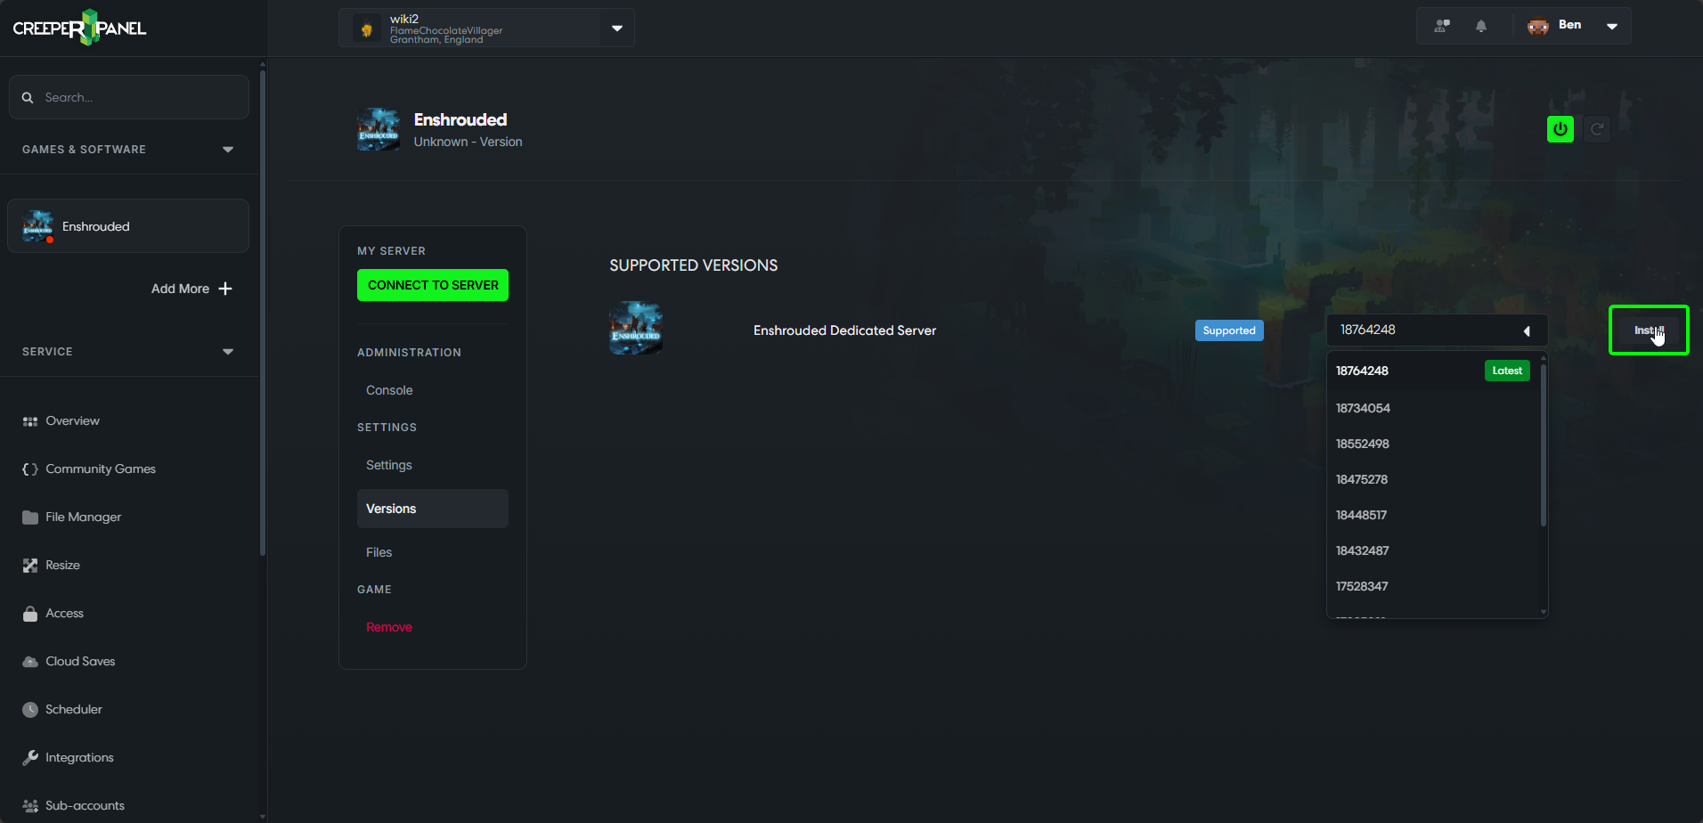
Task: Open the Overview page icon
Action: pyautogui.click(x=30, y=421)
